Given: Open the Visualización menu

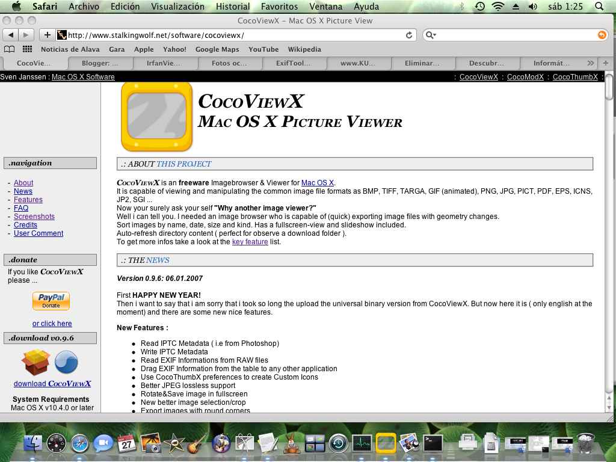Looking at the screenshot, I should (x=177, y=6).
